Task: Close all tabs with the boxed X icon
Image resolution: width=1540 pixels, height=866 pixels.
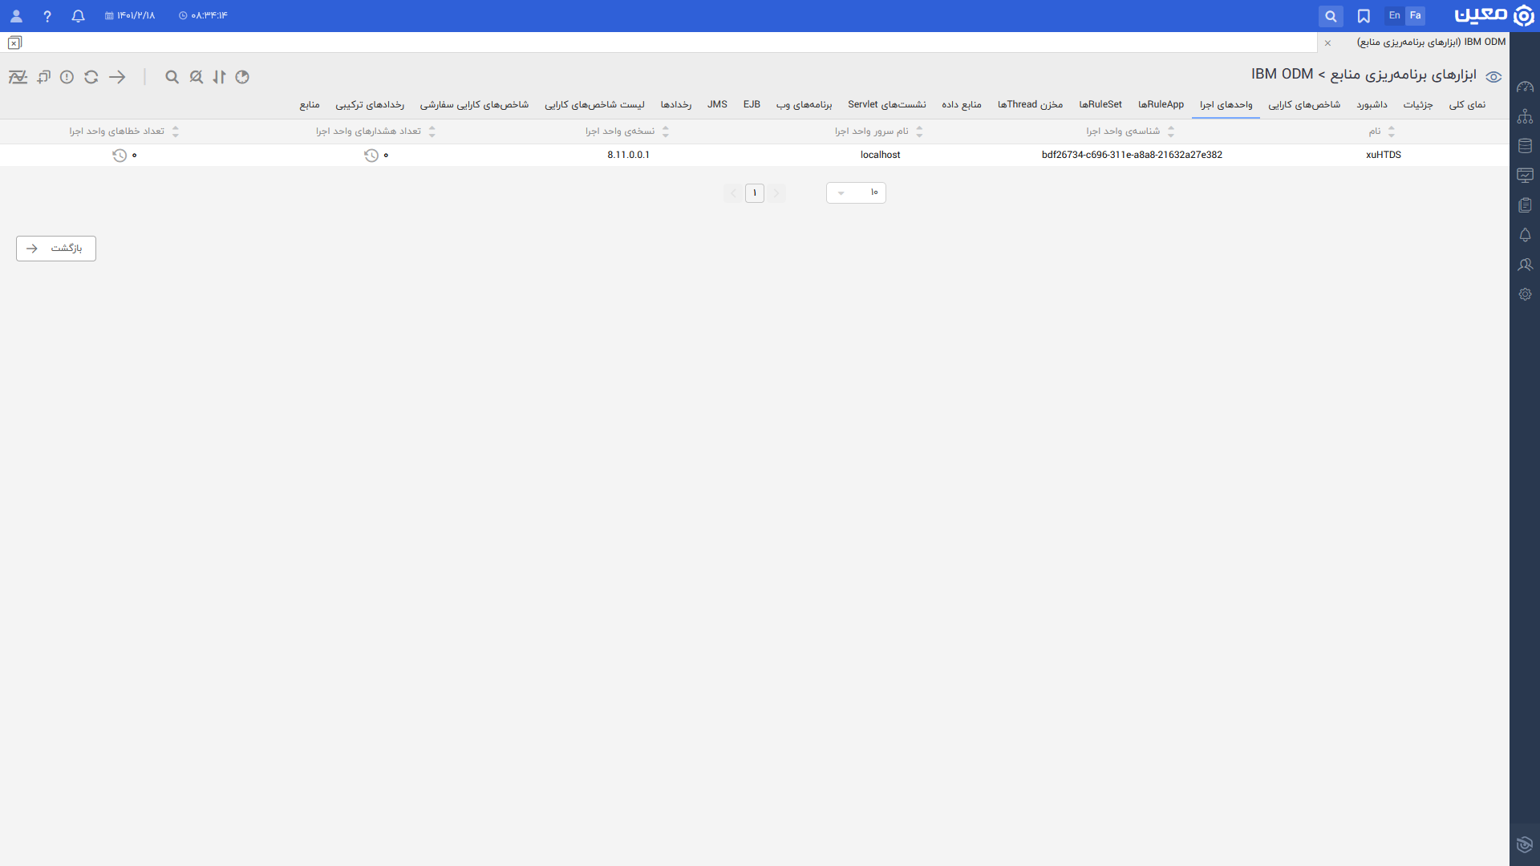Action: coord(14,43)
